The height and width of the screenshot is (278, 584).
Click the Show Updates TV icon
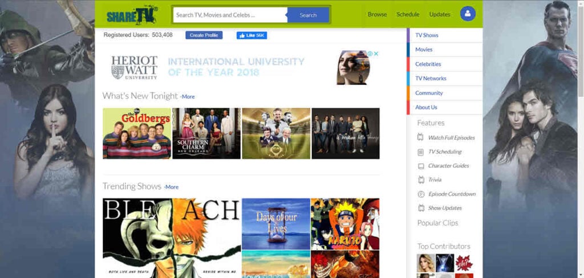click(x=421, y=208)
